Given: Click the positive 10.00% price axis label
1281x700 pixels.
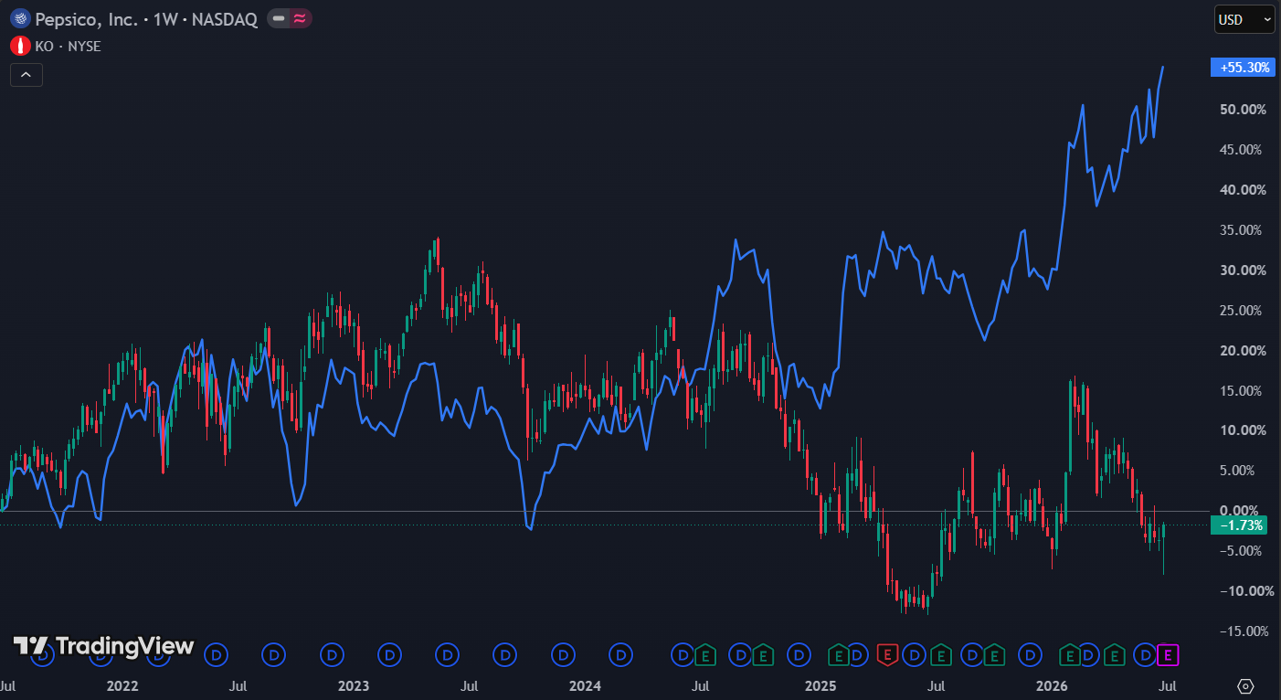Looking at the screenshot, I should [x=1244, y=430].
